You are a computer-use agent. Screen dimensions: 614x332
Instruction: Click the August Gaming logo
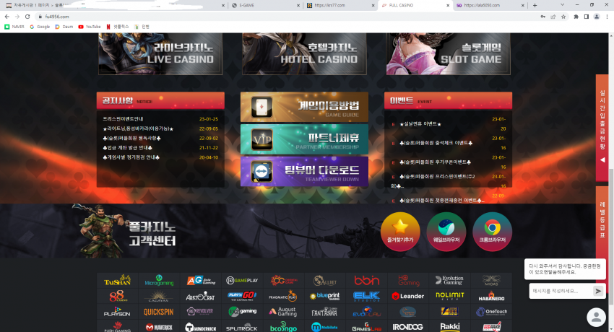283,312
